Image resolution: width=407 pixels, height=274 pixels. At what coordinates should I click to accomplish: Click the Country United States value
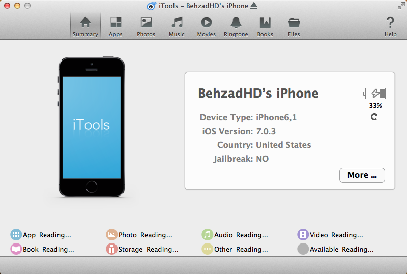click(283, 145)
